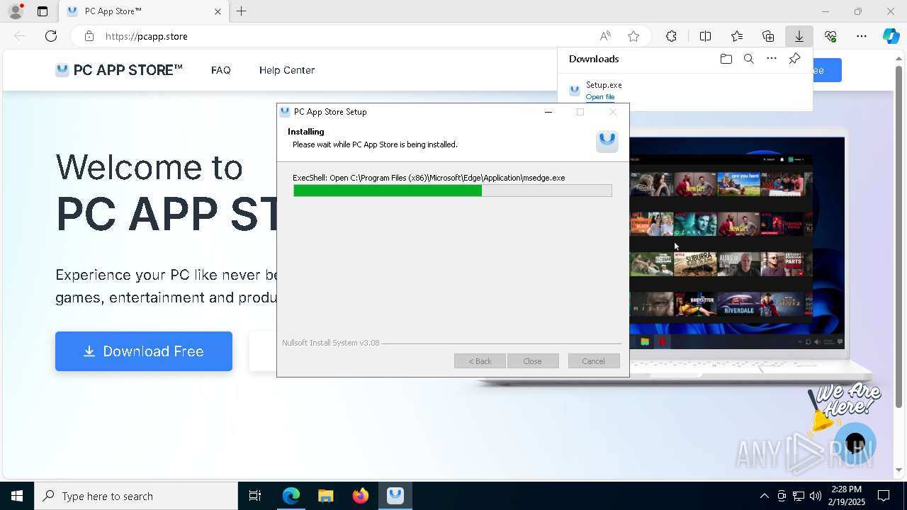
Task: Toggle Read aloud in address bar
Action: (605, 36)
